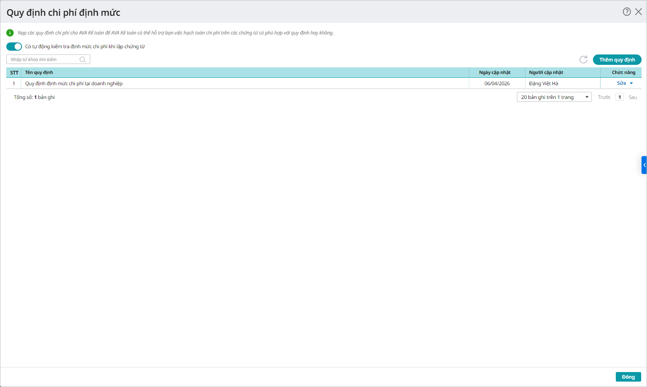This screenshot has width=647, height=387.
Task: Select the Quy định định mức chi phí row
Action: tap(74, 84)
